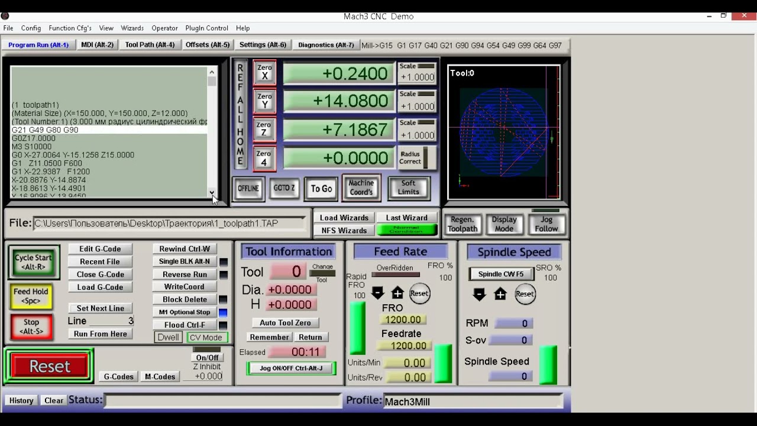Screen dimensions: 757x426
Task: Toggle Jog ON/OFF Ctrl-Alt-J
Action: 291,368
